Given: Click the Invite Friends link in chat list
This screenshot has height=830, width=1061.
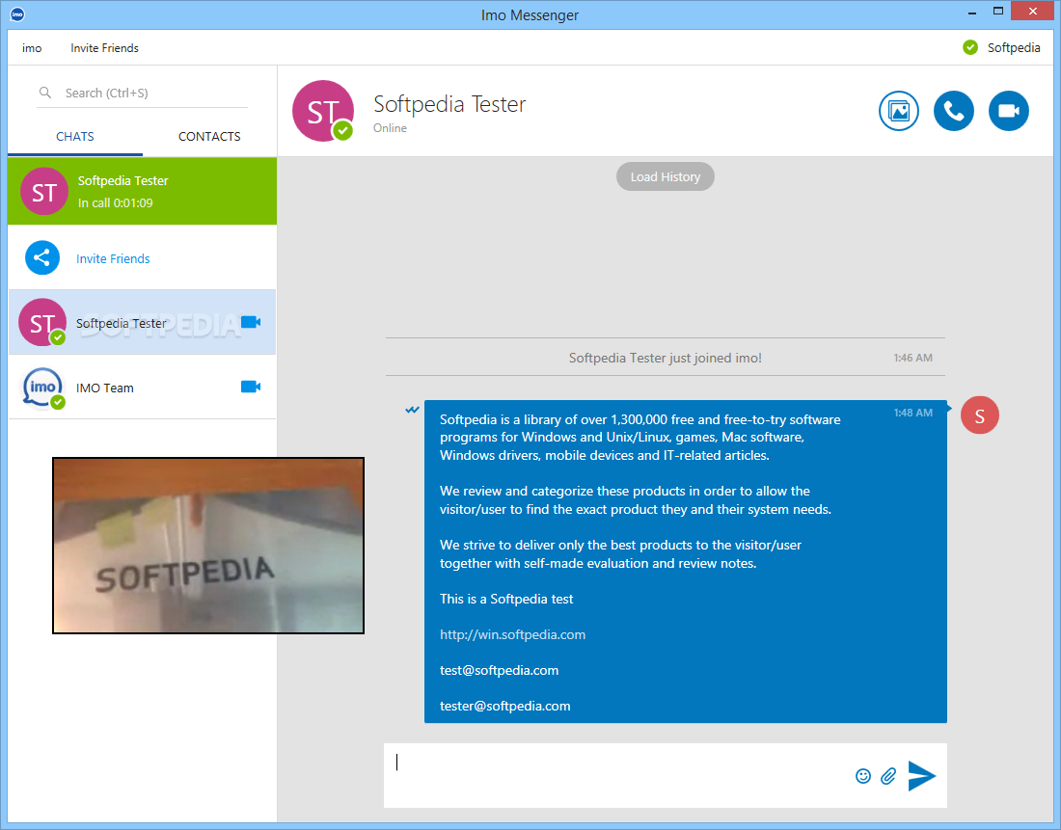Looking at the screenshot, I should pyautogui.click(x=113, y=258).
